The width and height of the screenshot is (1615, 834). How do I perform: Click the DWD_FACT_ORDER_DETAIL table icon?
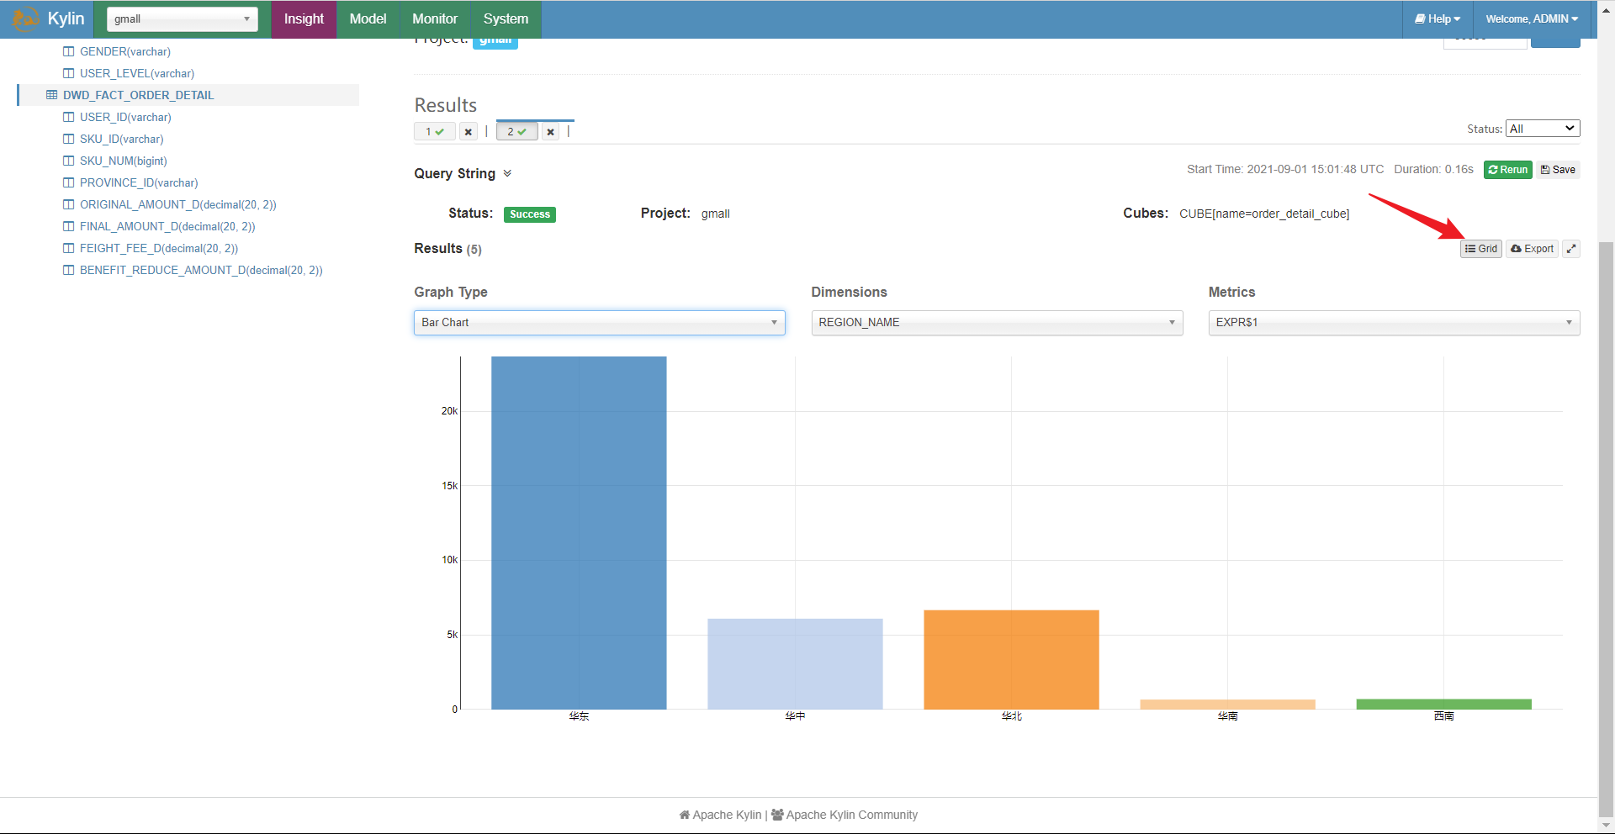click(52, 95)
